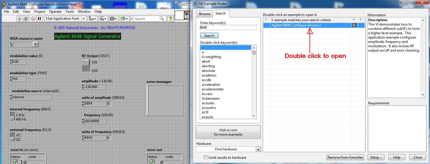The image size is (430, 164).
Task: Select the Search tab in Example Finder
Action: click(220, 13)
